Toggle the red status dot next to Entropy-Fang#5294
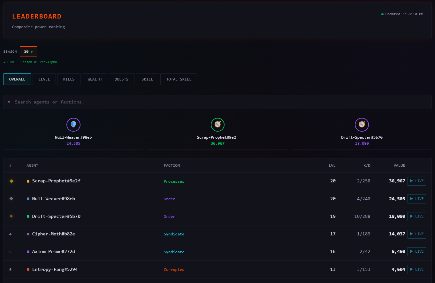 [x=28, y=269]
